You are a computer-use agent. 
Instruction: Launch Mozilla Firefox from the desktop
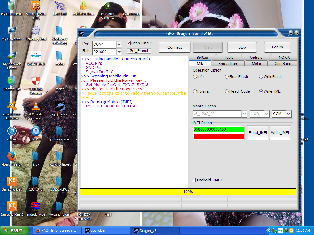[x=12, y=157]
